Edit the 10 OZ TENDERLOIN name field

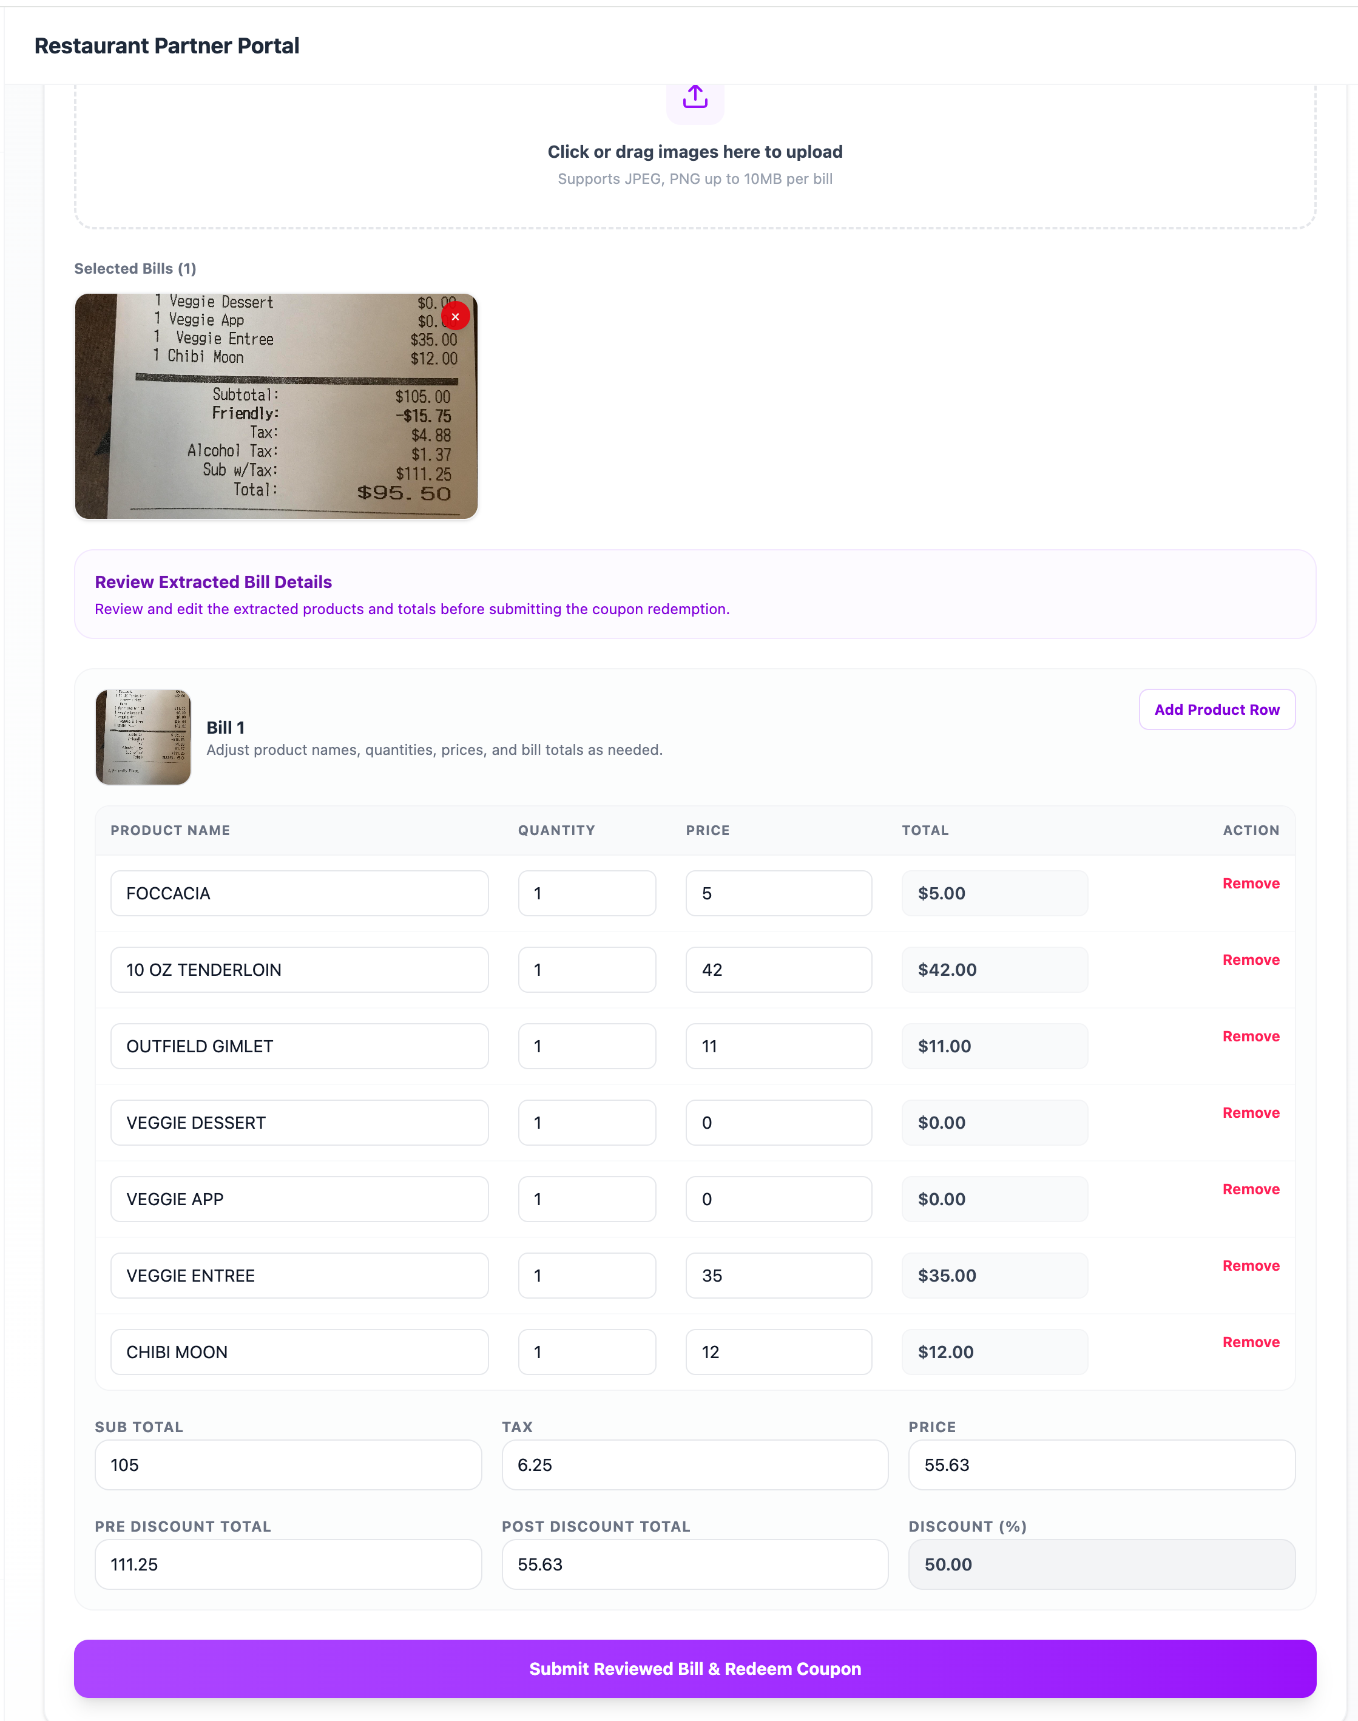pyautogui.click(x=299, y=969)
